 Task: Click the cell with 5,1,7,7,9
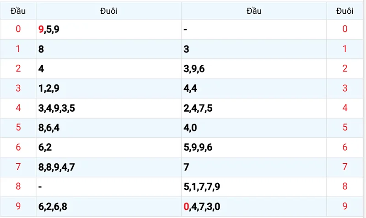point(254,187)
